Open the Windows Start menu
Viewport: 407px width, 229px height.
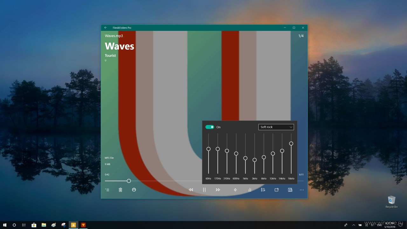pos(5,225)
